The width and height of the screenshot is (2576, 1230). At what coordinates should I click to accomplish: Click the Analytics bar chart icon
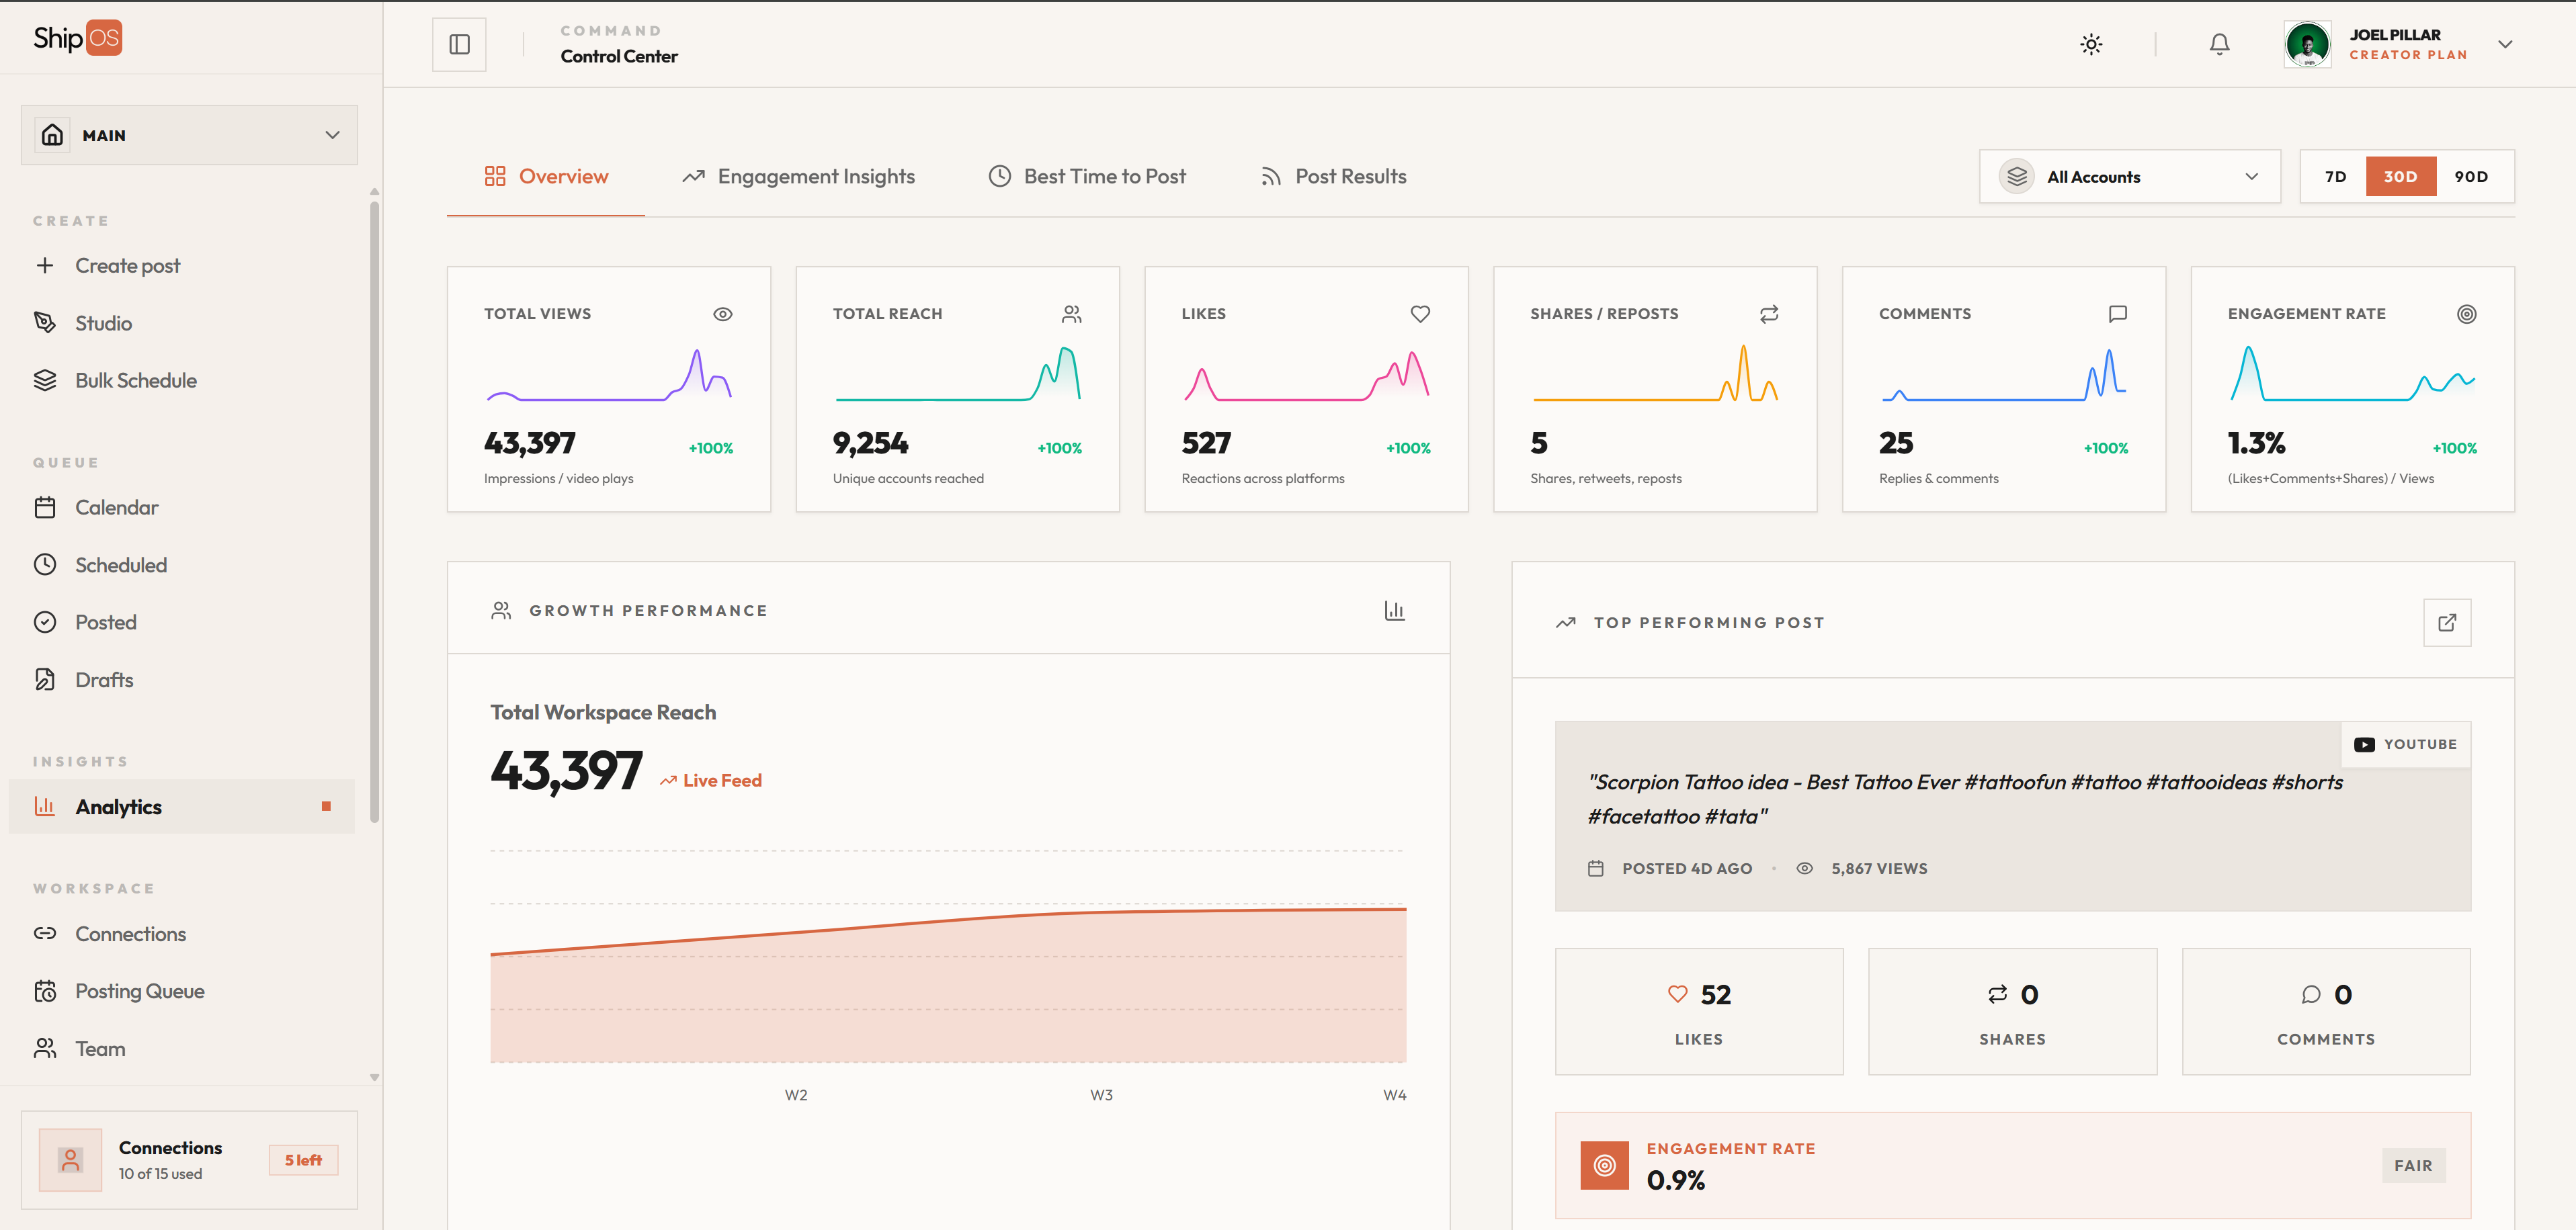click(45, 806)
